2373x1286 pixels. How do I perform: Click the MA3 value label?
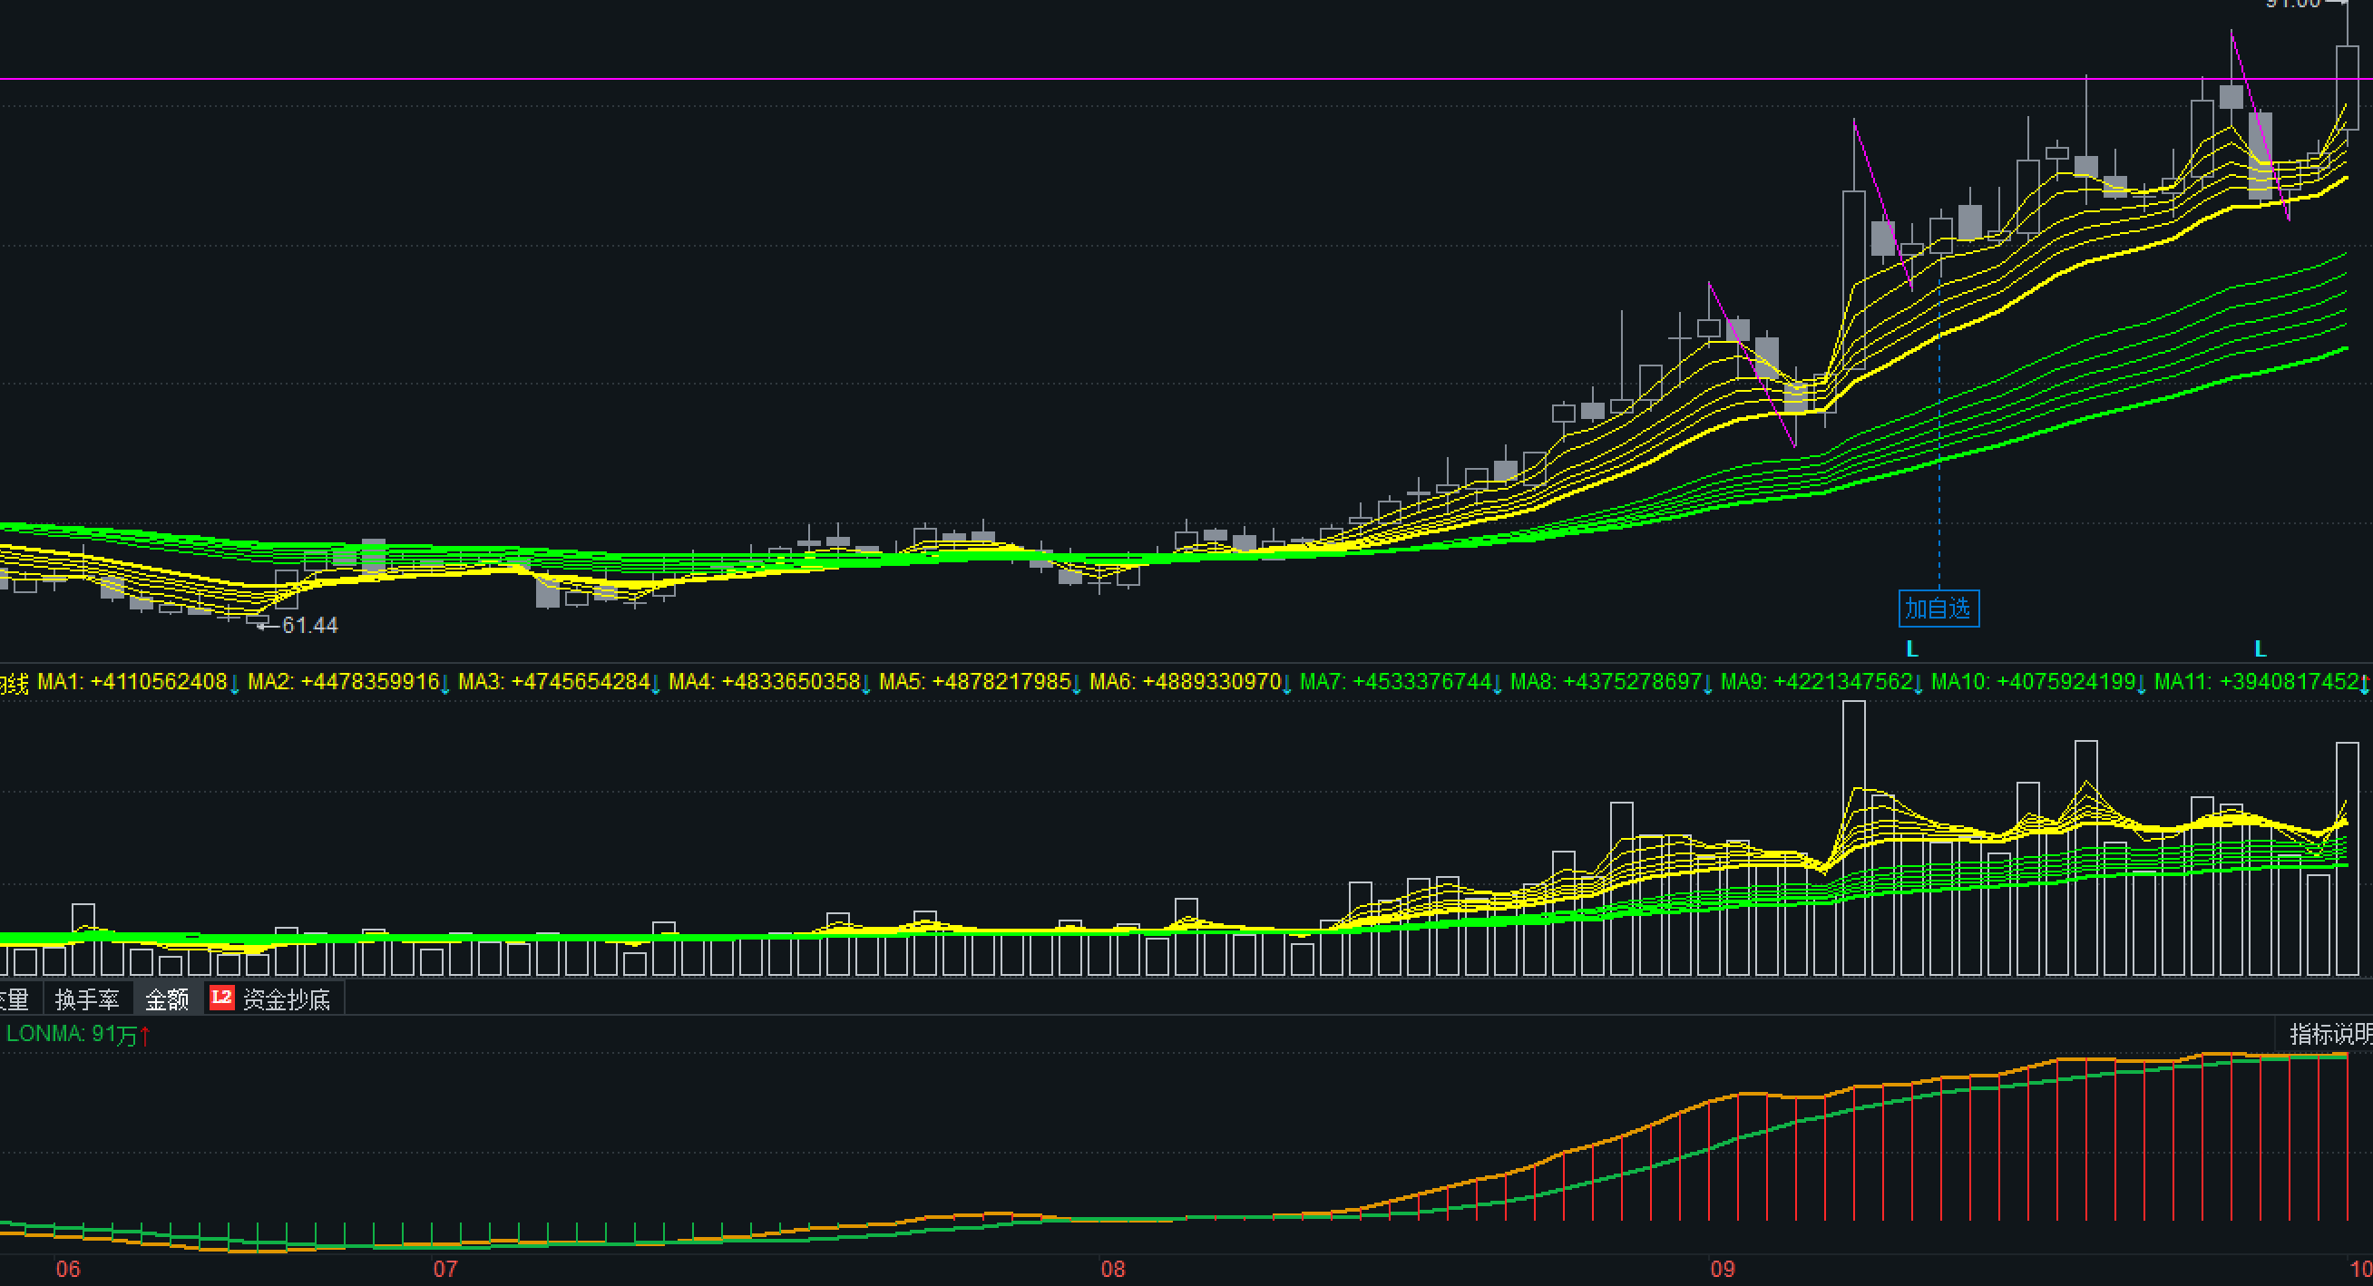coord(552,682)
